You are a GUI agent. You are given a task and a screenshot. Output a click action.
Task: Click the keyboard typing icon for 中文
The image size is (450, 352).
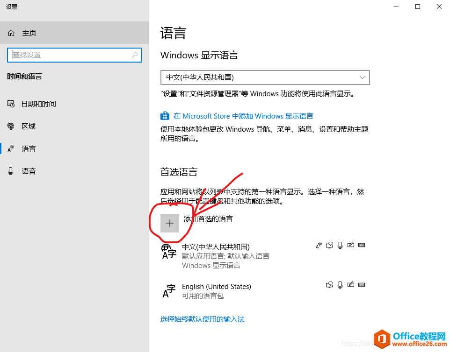[362, 245]
